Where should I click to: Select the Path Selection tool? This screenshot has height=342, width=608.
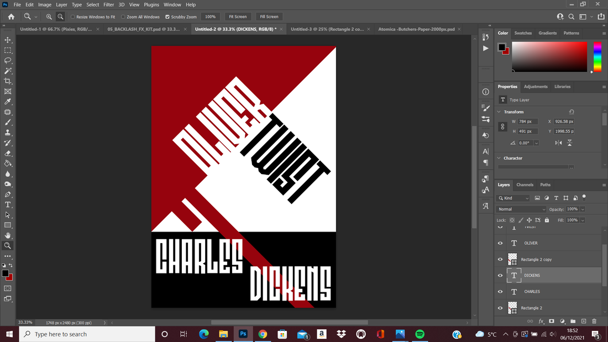click(8, 215)
